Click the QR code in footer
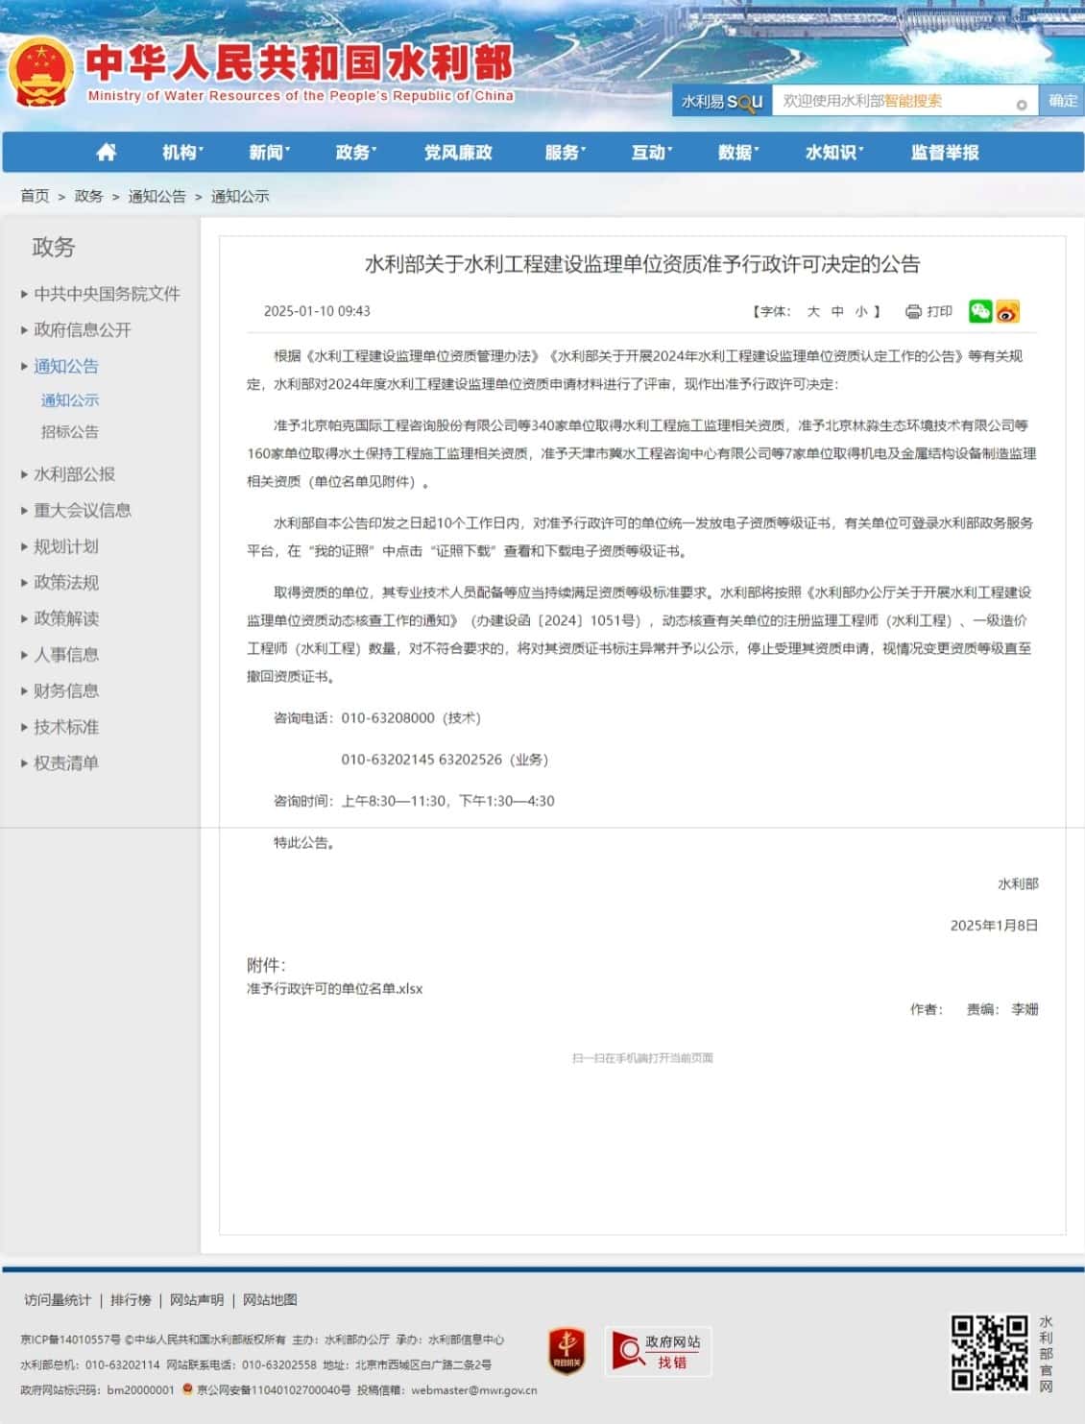 coord(989,1353)
